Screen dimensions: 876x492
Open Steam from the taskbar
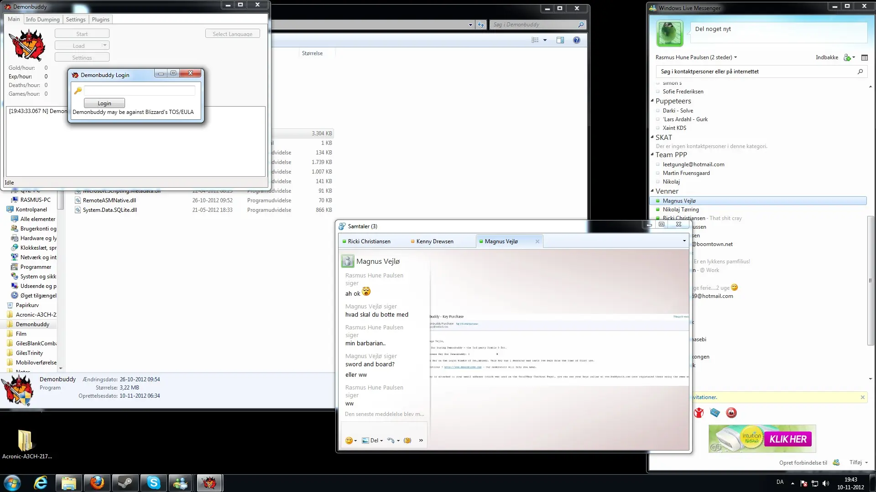125,483
